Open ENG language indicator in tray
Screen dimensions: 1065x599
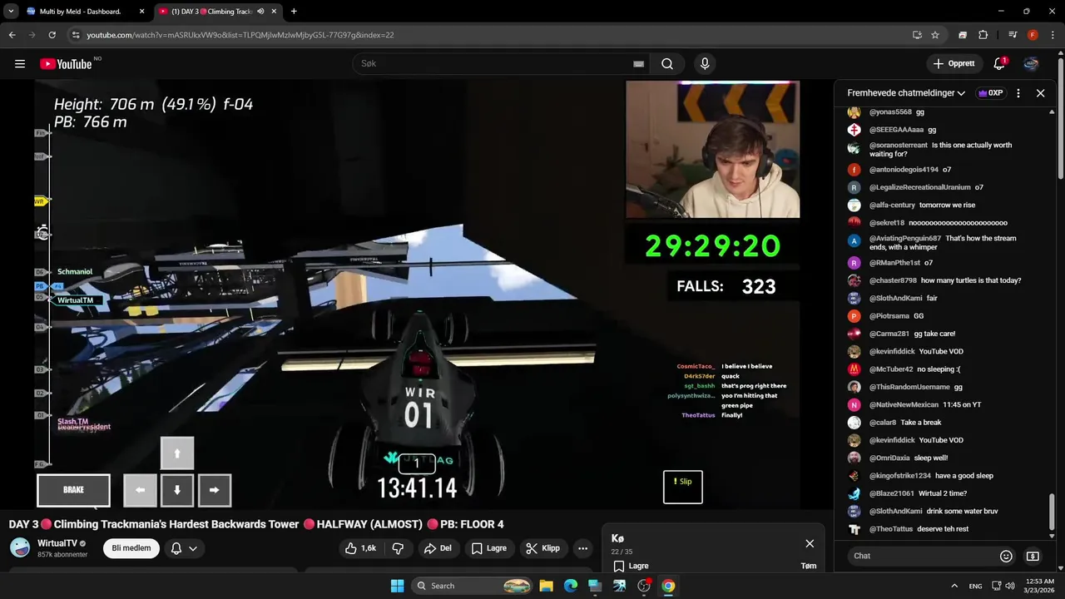tap(975, 586)
